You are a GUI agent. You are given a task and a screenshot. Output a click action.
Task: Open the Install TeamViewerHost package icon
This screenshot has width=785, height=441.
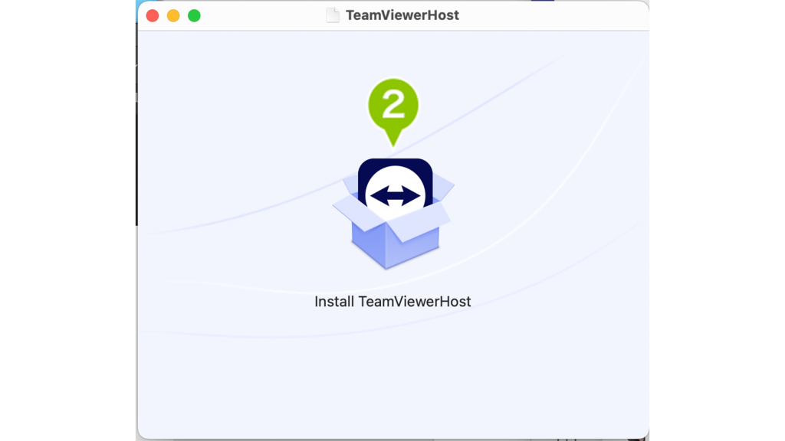(x=393, y=214)
